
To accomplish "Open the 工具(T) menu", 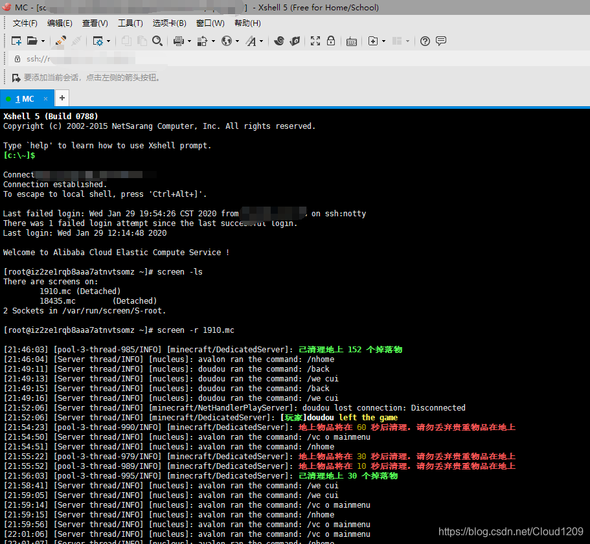I will pyautogui.click(x=130, y=23).
